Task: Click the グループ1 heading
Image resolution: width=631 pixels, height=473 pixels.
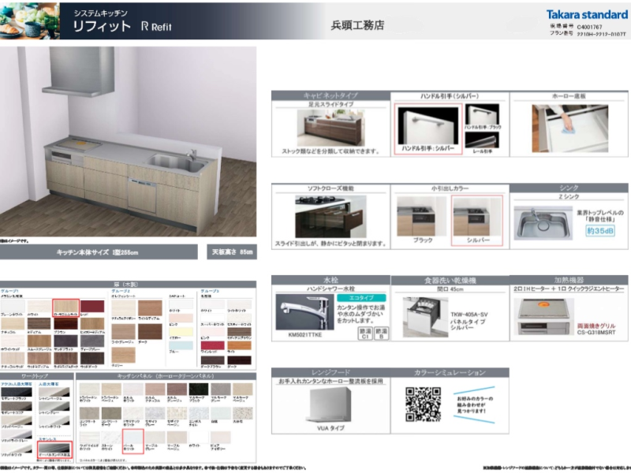Action: coord(9,291)
